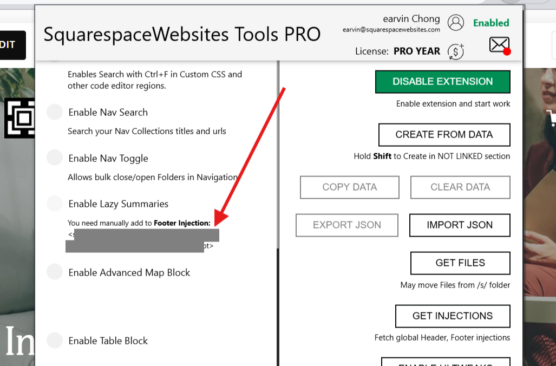Open the user account profile icon
This screenshot has height=366, width=556.
click(x=456, y=23)
